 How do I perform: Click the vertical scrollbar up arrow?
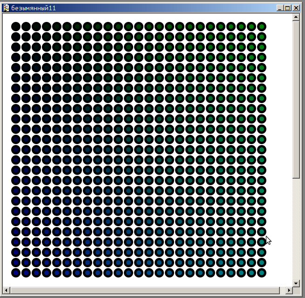pos(296,17)
